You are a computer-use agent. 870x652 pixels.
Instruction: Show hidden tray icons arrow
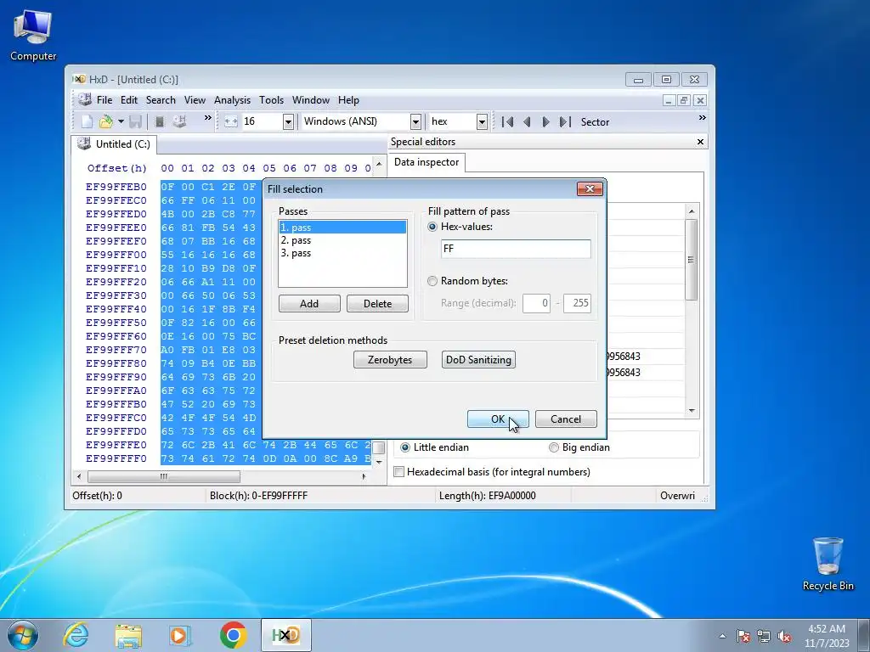pyautogui.click(x=722, y=636)
